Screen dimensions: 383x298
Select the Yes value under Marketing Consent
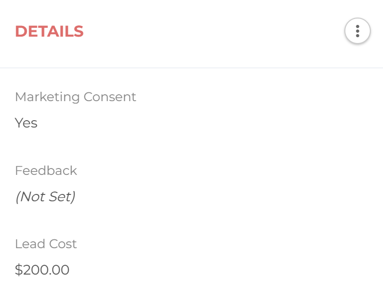click(26, 123)
